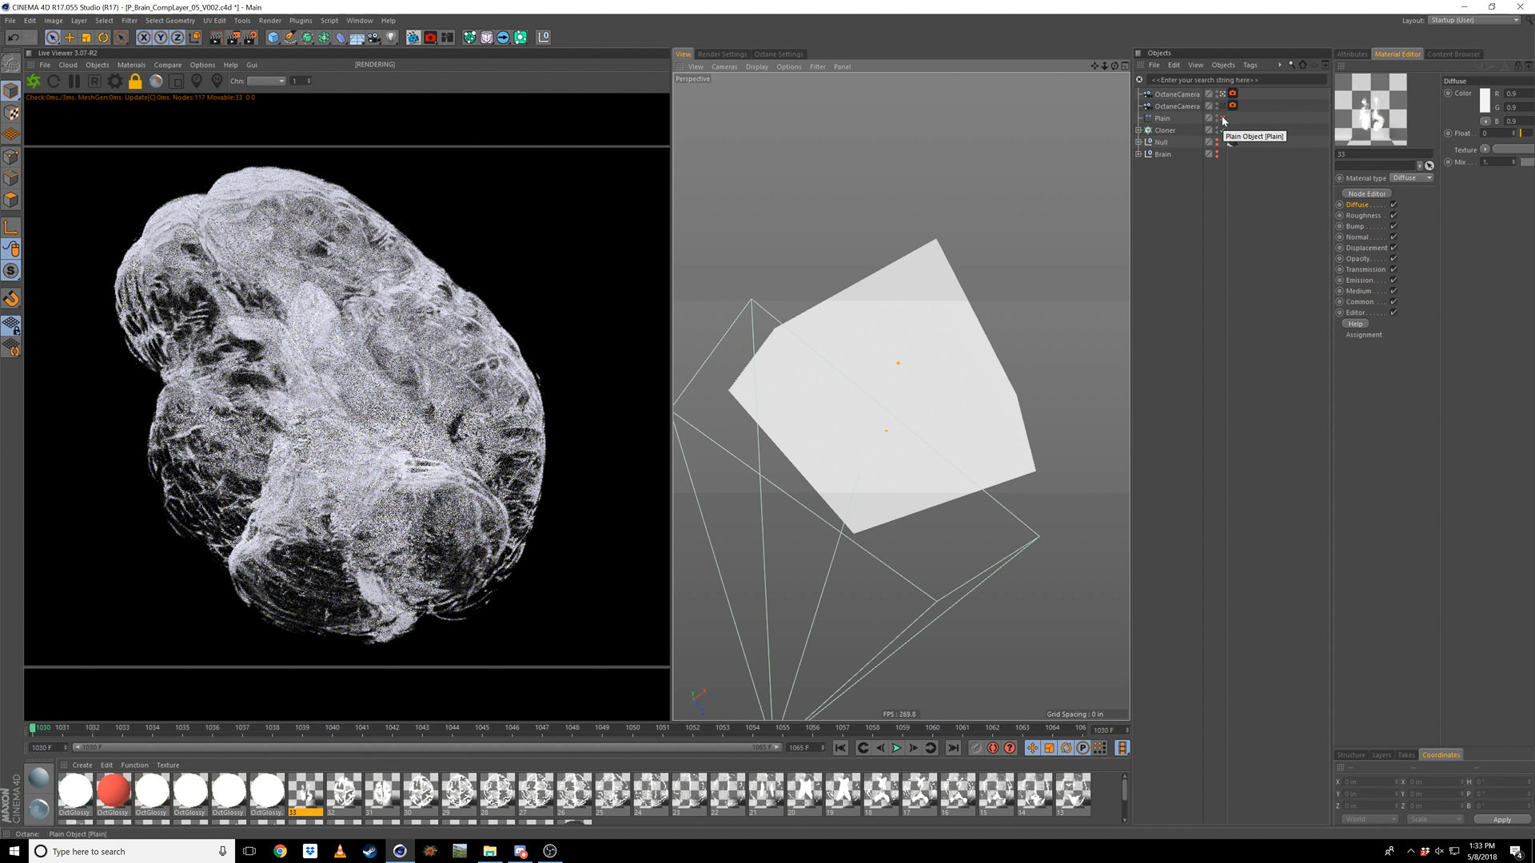Click the Diffuse Float slider
This screenshot has width=1535, height=863.
(x=1525, y=133)
